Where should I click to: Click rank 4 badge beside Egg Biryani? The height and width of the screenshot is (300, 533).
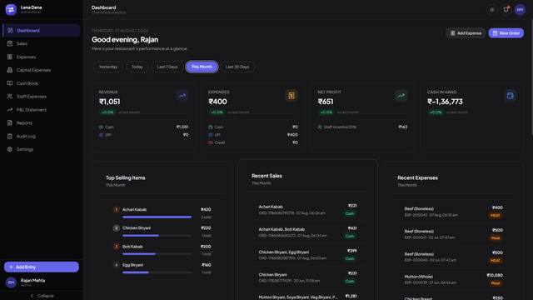point(117,265)
